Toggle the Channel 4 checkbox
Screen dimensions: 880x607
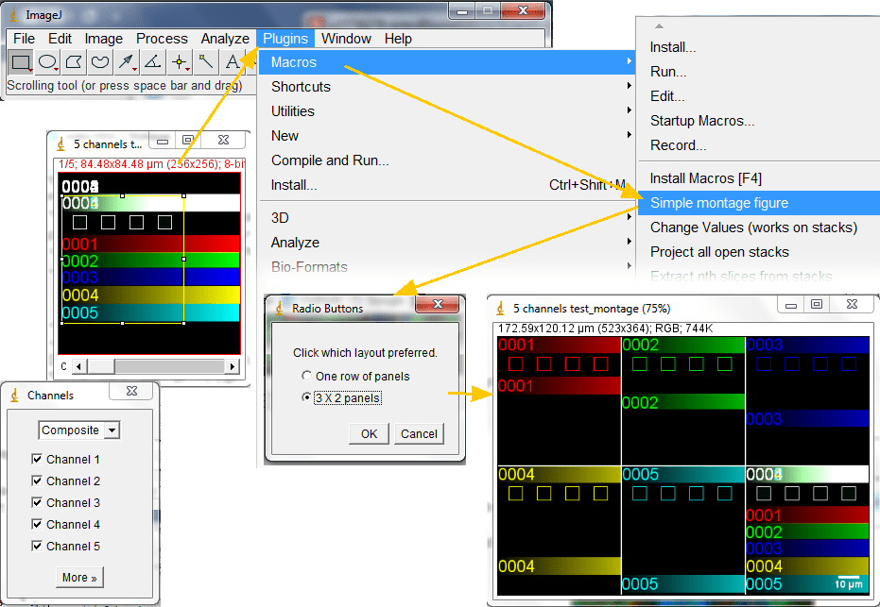coord(37,524)
